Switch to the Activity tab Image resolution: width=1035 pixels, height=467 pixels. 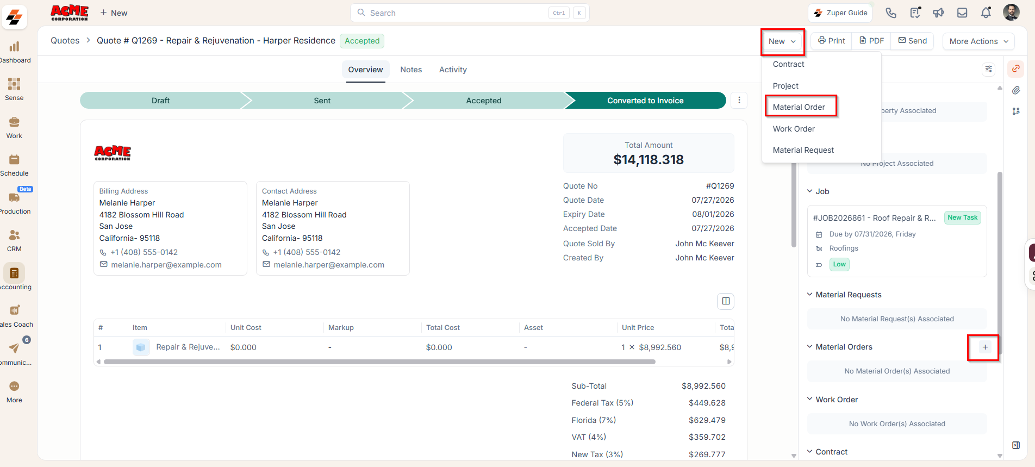tap(453, 70)
